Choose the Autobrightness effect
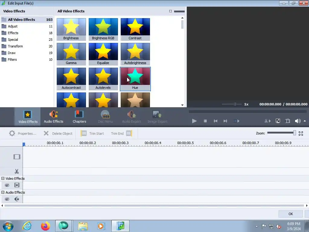 (x=135, y=54)
